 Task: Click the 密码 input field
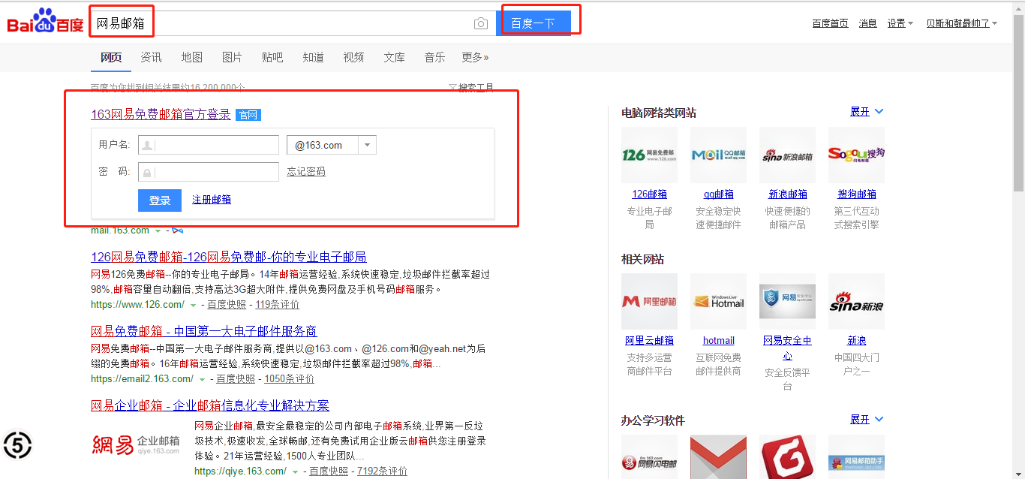(x=209, y=172)
